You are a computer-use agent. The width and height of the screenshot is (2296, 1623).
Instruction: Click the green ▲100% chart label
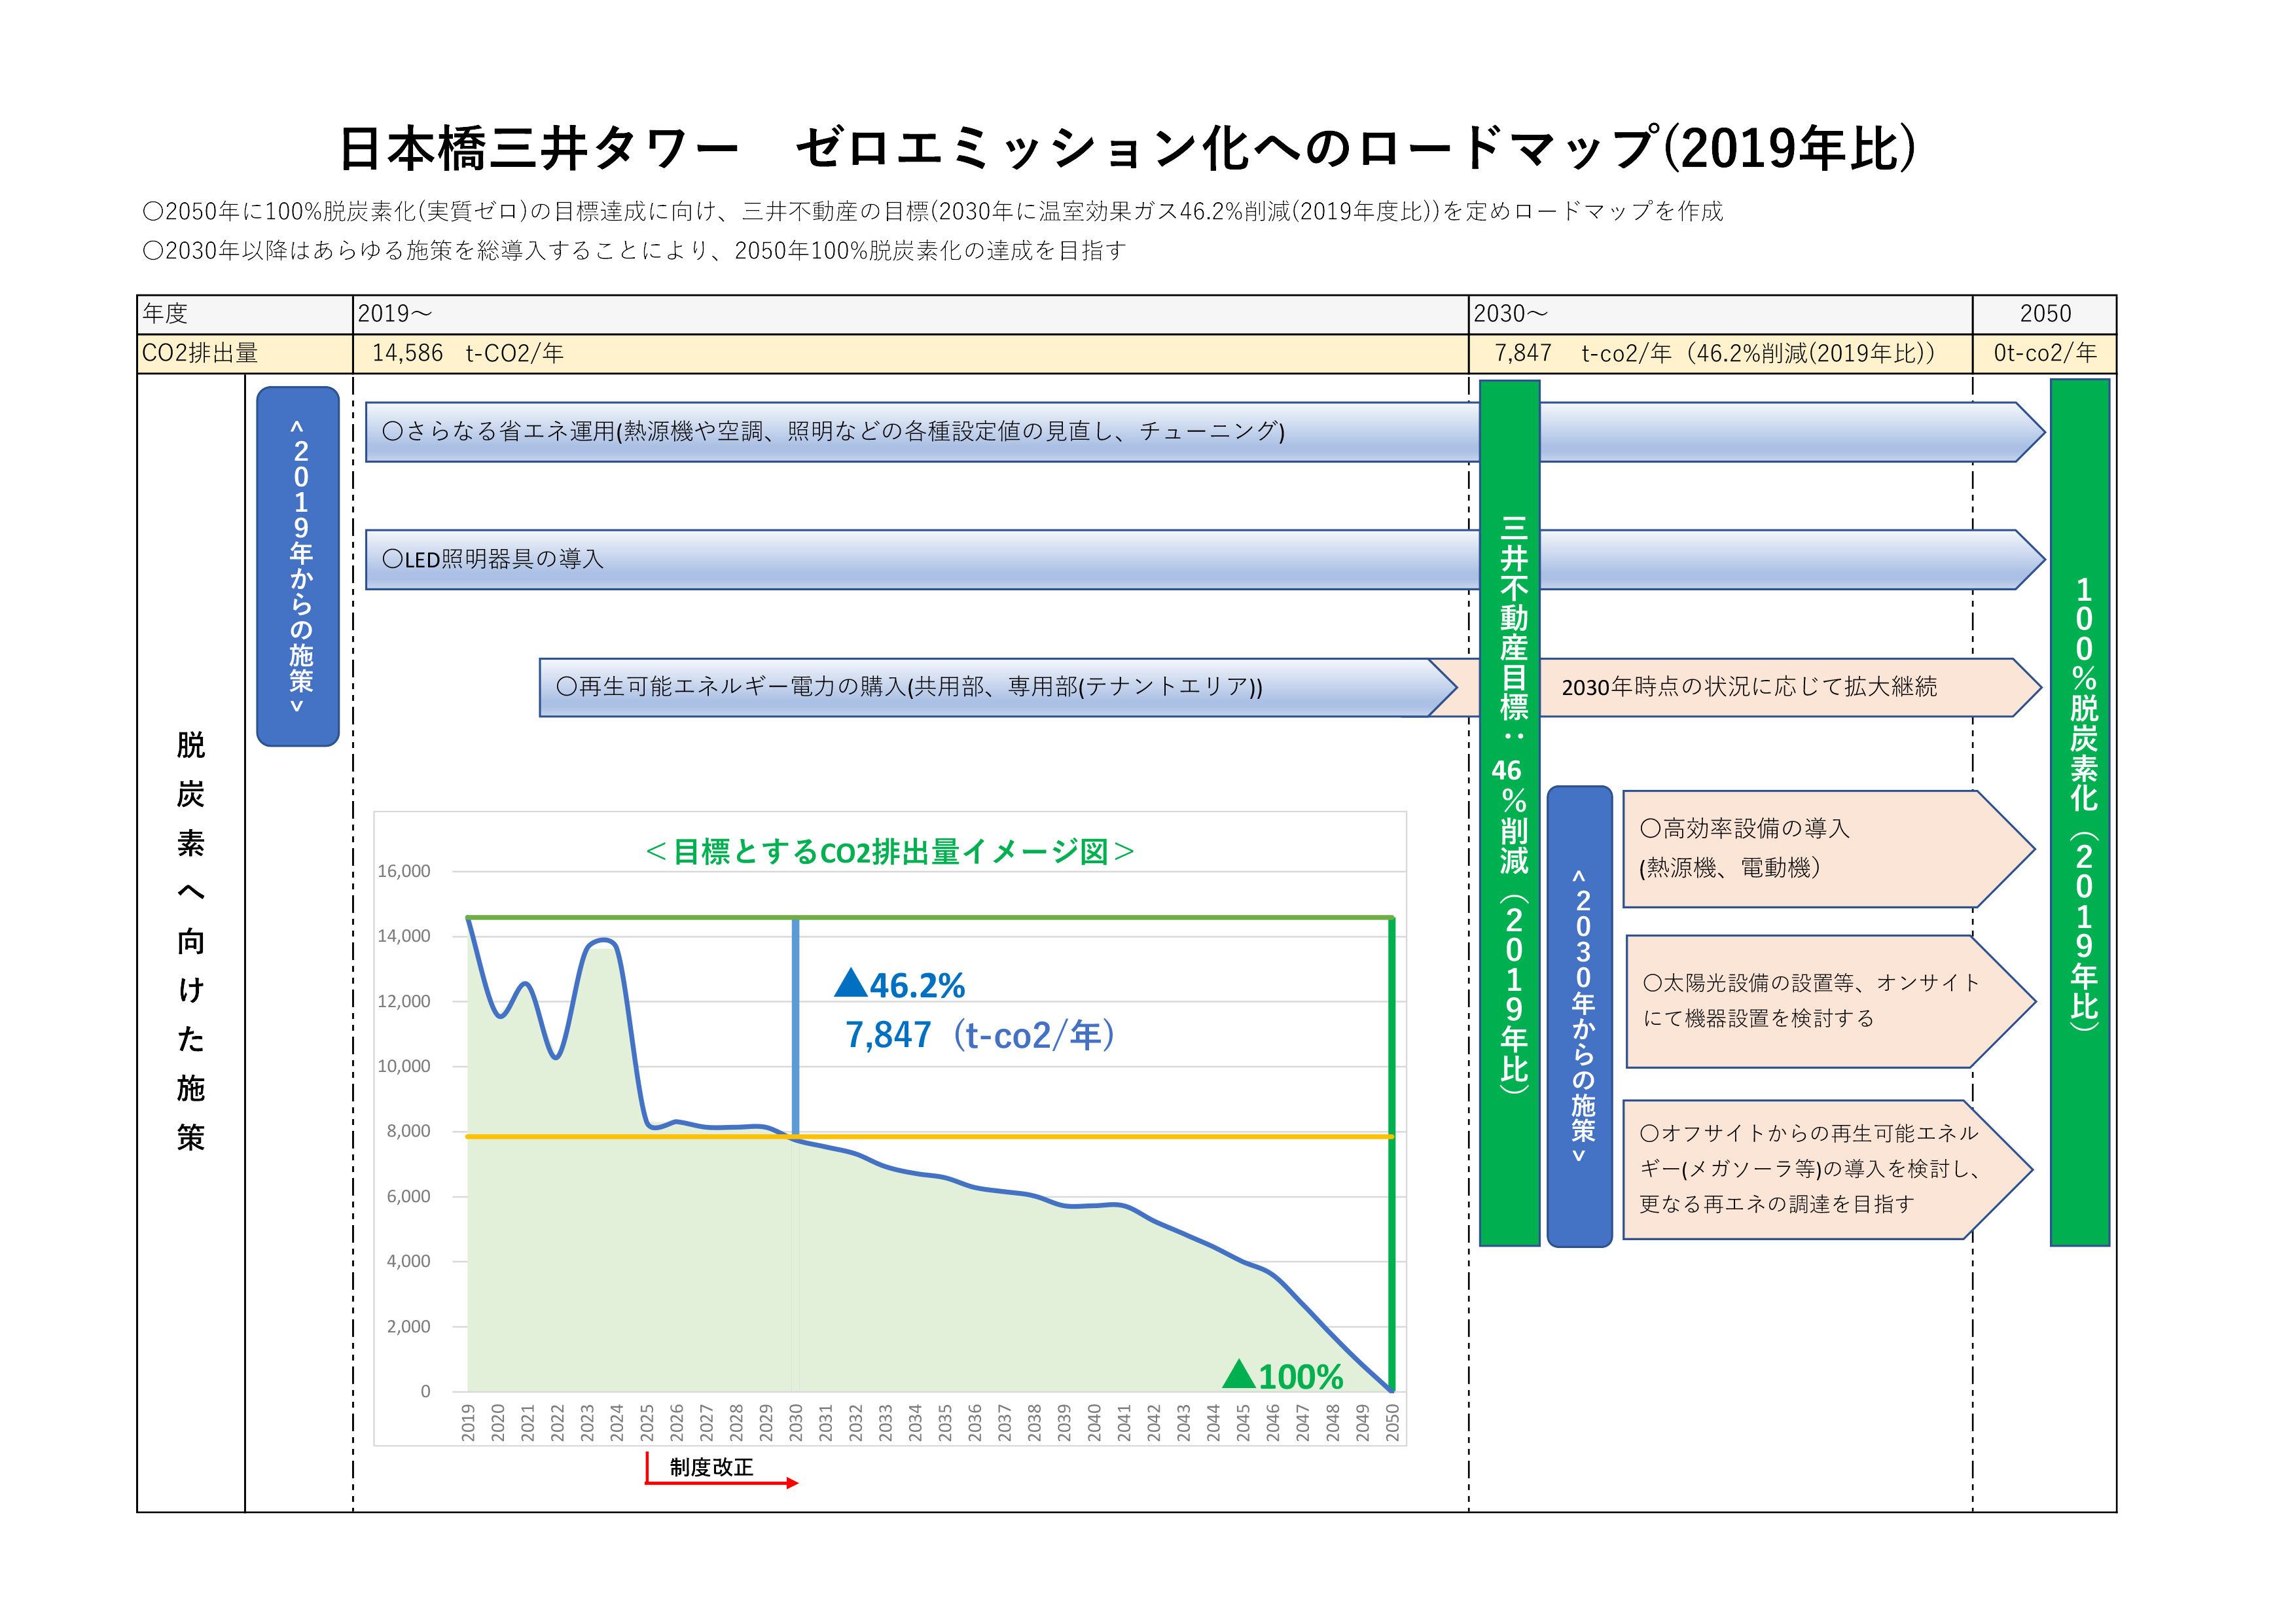[x=1283, y=1376]
